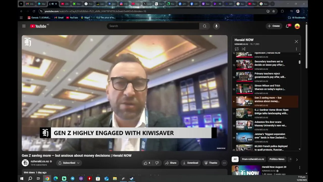Play Primary teachers reject pay offer video

point(265,77)
